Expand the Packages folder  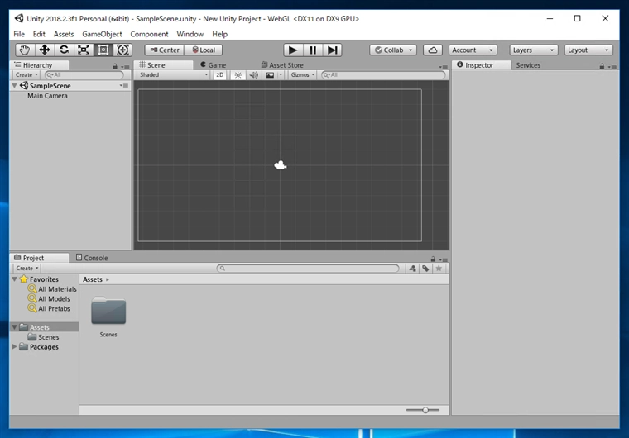[x=15, y=346]
